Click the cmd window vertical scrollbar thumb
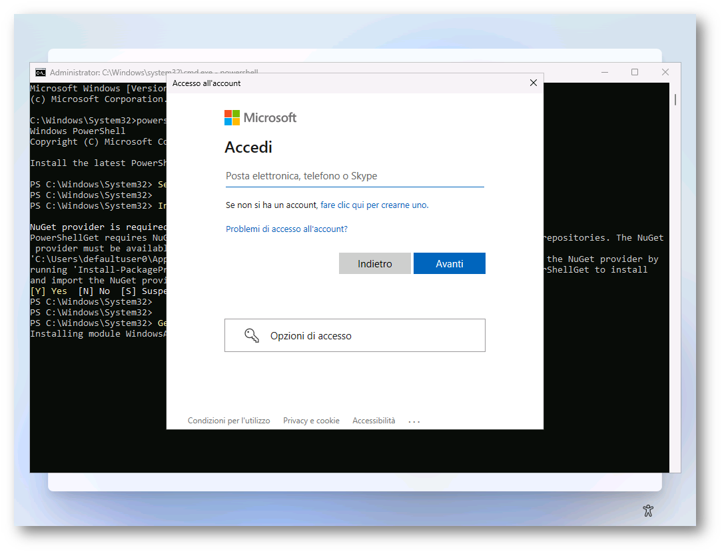 point(675,99)
